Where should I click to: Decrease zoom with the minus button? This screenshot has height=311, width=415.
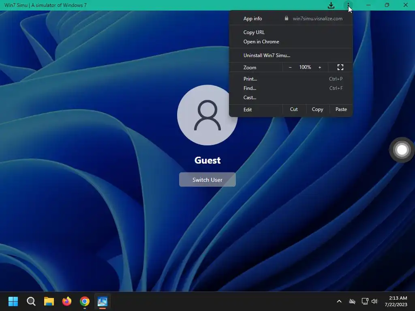pyautogui.click(x=290, y=68)
